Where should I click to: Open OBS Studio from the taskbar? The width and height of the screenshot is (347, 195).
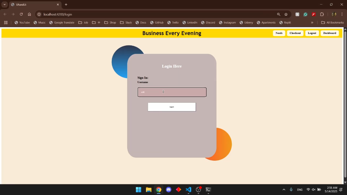(198, 190)
